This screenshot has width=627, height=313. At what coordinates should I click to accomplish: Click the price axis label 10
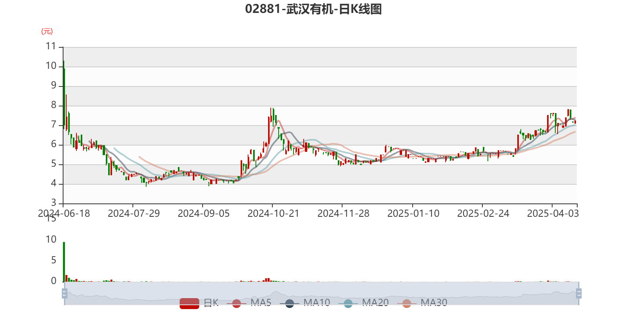pyautogui.click(x=51, y=66)
